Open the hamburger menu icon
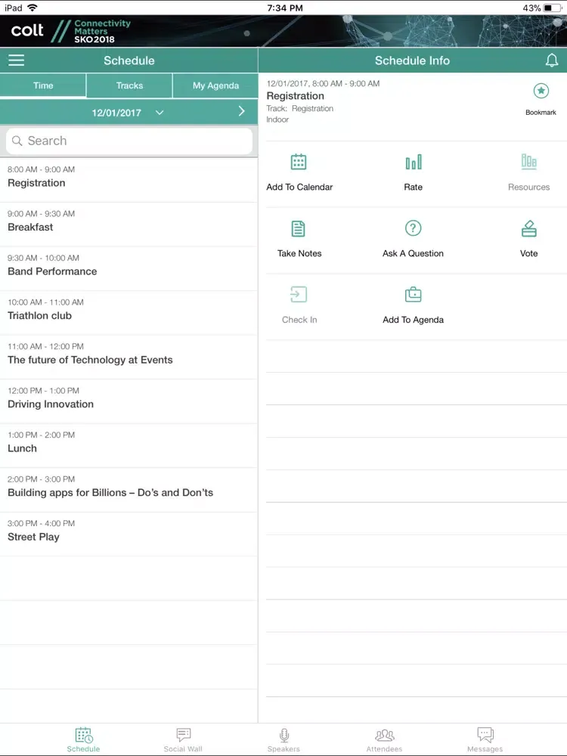 17,60
